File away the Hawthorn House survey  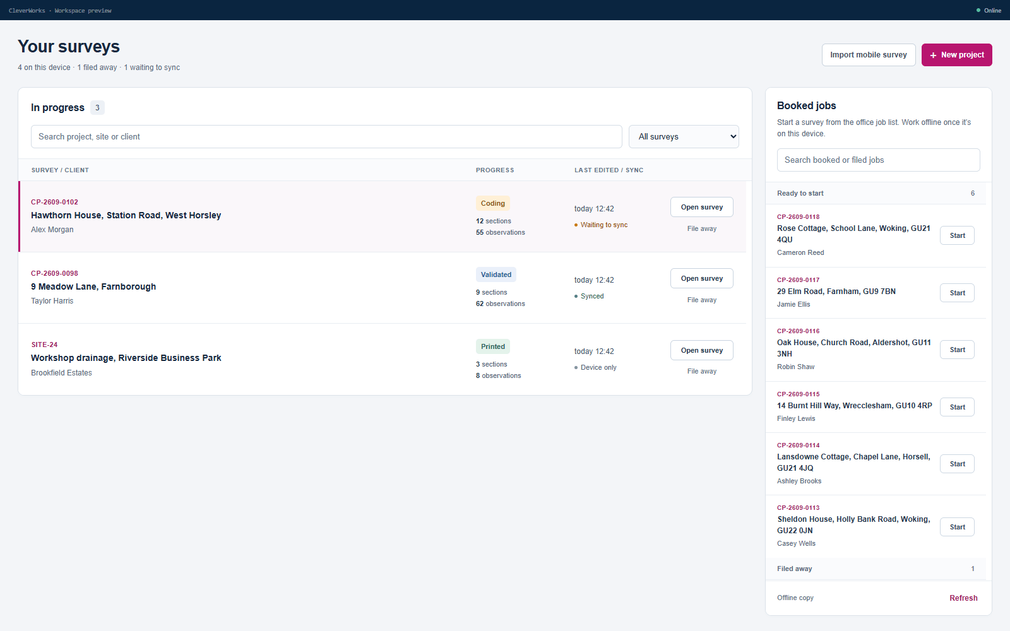pyautogui.click(x=702, y=229)
